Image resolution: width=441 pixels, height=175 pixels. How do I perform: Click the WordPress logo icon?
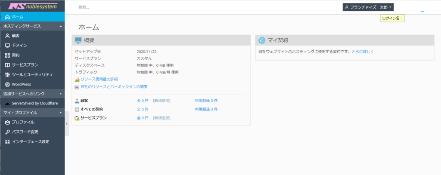click(x=7, y=84)
